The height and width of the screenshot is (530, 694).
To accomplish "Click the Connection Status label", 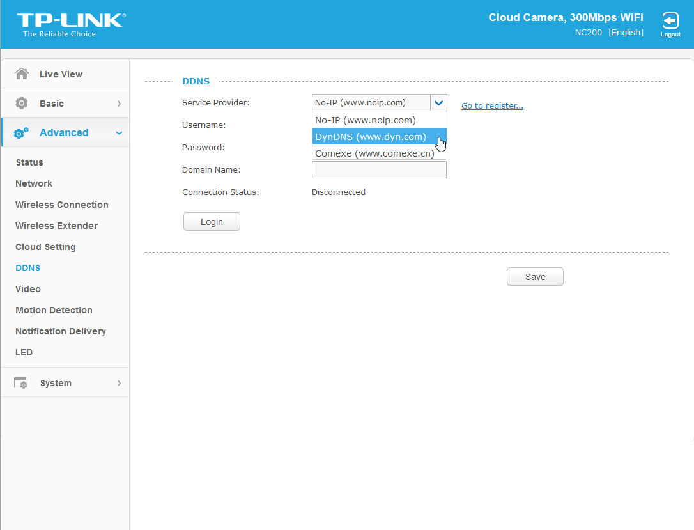I will (x=220, y=192).
